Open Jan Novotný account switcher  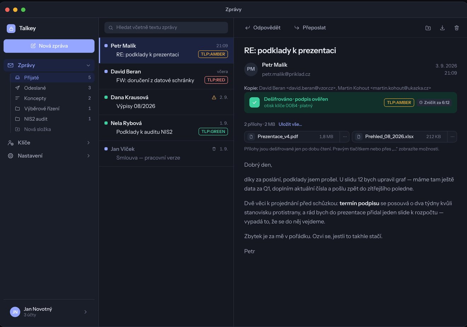point(49,312)
